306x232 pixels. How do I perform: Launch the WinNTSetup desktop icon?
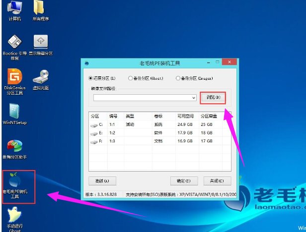coord(14,112)
